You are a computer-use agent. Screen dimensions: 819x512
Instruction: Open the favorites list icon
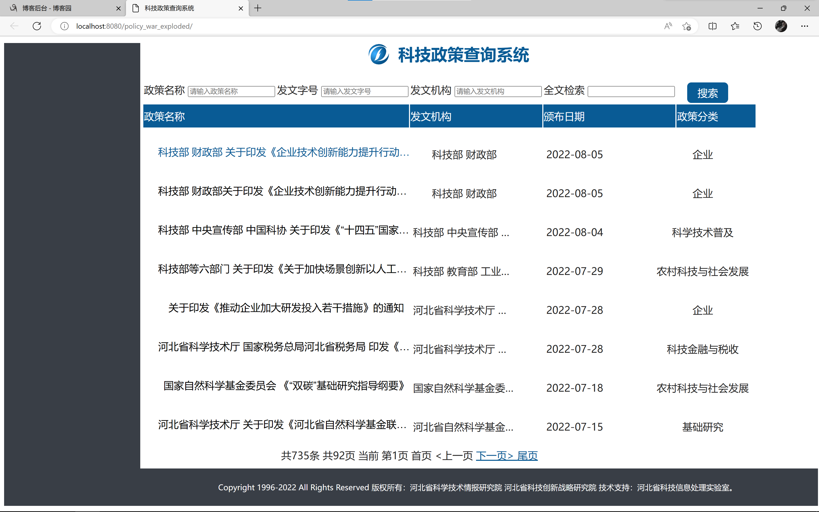tap(735, 26)
